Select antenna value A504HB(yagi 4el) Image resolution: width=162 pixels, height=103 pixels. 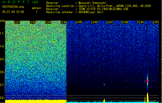coord(91,12)
